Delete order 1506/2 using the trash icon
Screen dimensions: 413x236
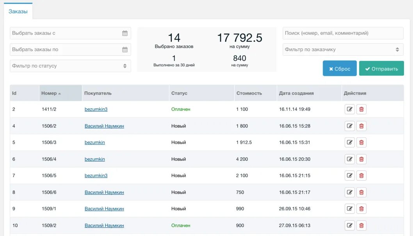[361, 126]
